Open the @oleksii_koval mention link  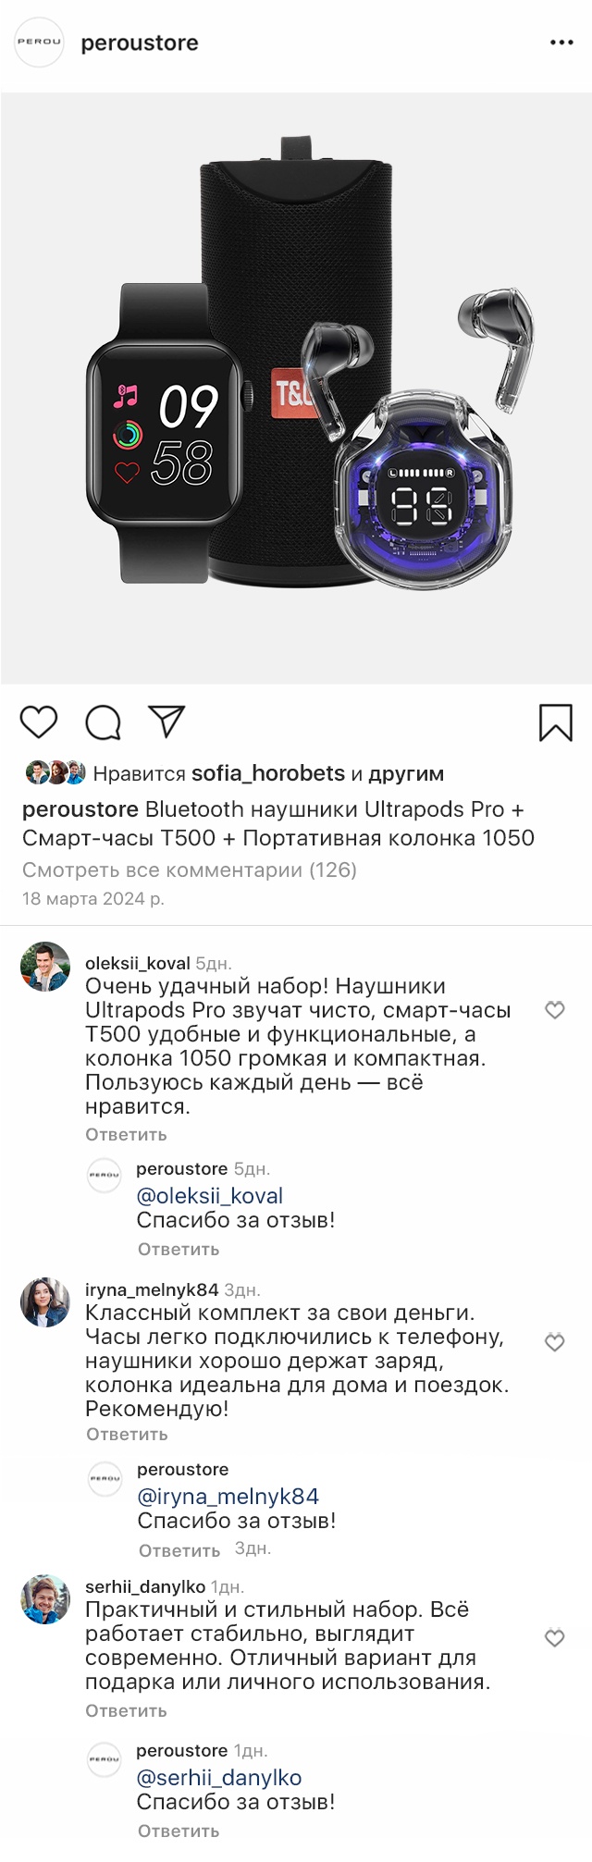[x=209, y=1196]
